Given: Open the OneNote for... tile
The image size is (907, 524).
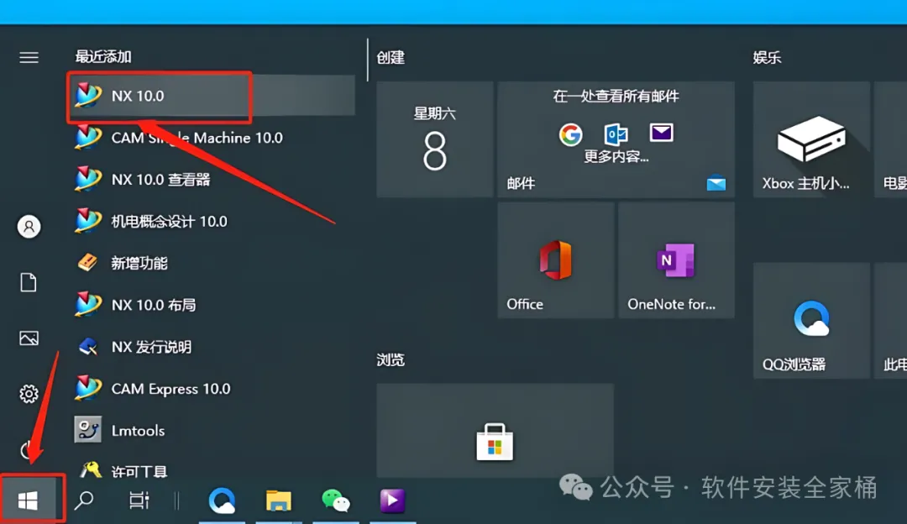Looking at the screenshot, I should point(677,260).
